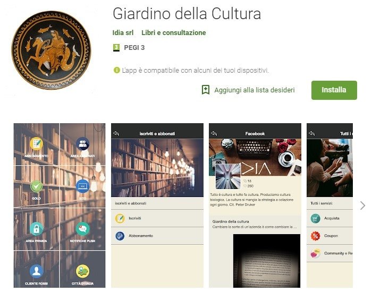
Task: Install the app with the Installa button
Action: click(x=334, y=90)
